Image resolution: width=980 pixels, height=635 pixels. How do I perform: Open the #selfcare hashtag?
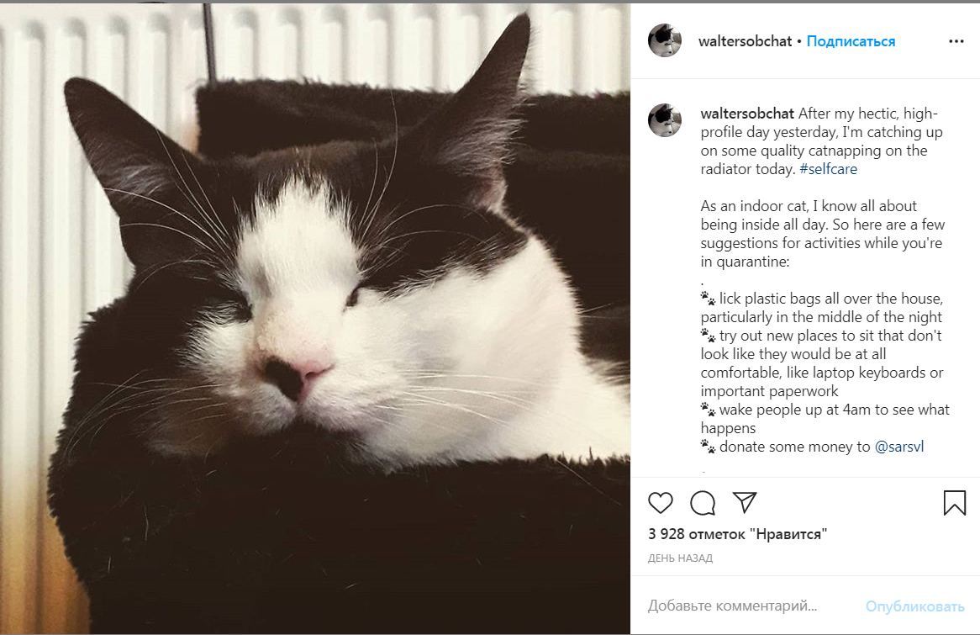[x=828, y=169]
